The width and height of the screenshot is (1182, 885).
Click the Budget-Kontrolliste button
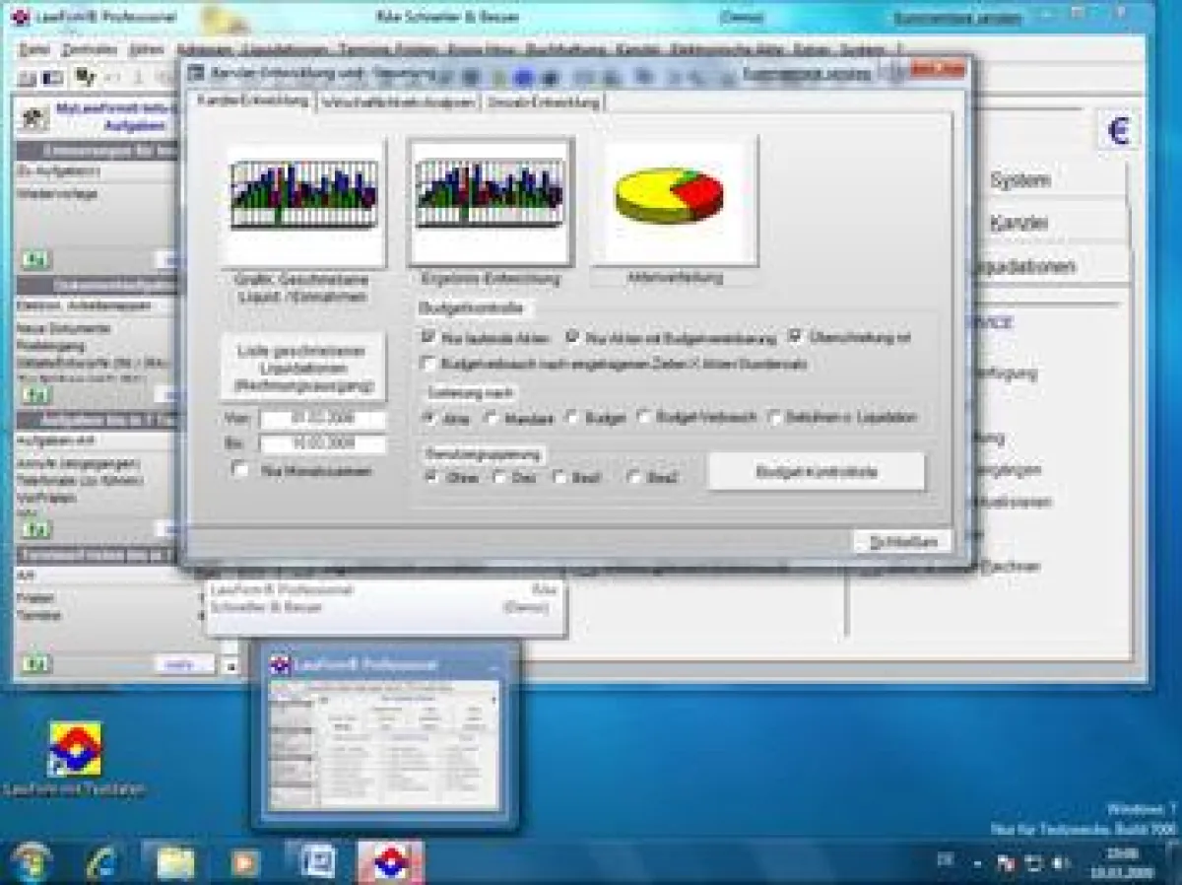(815, 471)
